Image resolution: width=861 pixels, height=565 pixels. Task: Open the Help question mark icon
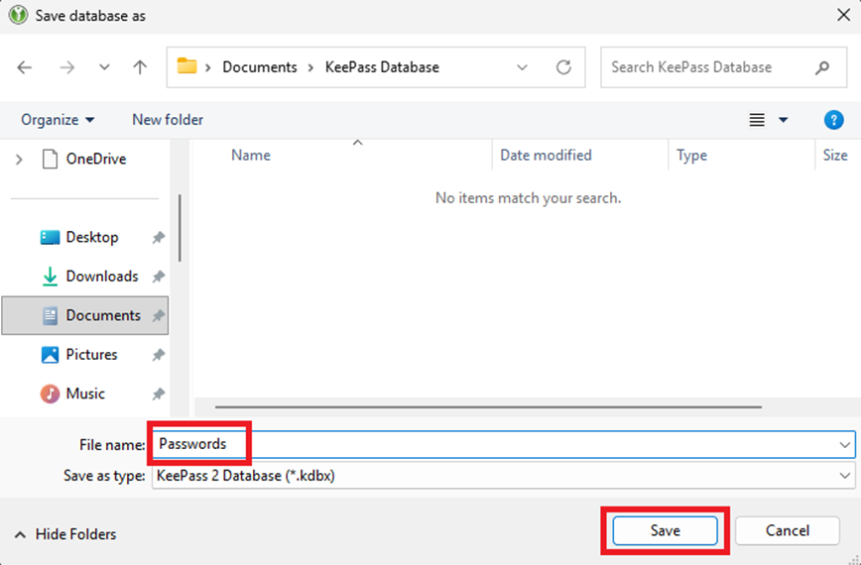point(833,120)
